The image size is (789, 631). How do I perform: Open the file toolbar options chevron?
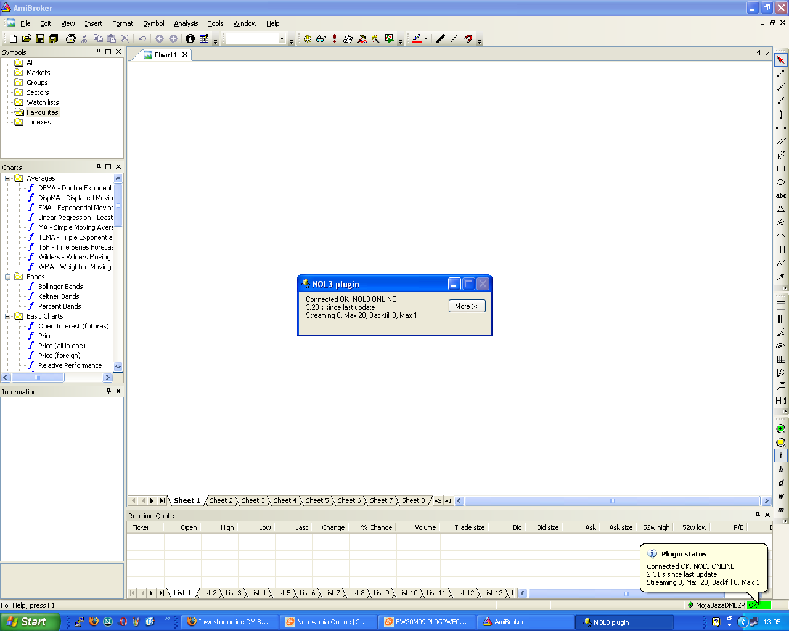click(215, 41)
